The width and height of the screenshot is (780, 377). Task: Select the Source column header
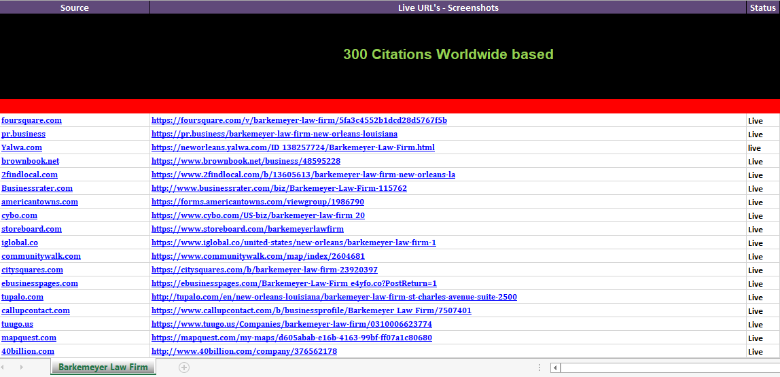75,7
